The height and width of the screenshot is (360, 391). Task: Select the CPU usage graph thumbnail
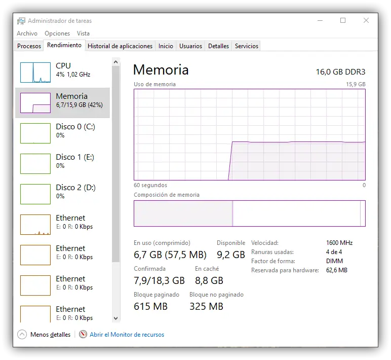pyautogui.click(x=35, y=72)
